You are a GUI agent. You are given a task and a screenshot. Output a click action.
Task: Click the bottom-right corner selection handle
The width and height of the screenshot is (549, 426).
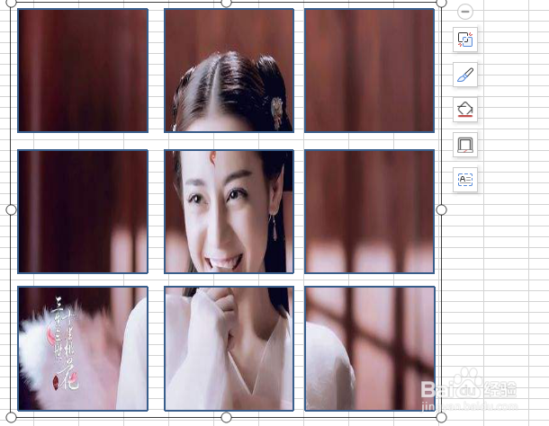442,417
